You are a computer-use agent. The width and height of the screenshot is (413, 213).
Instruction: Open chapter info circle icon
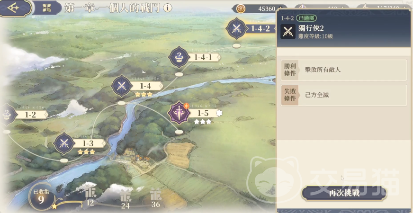(x=167, y=8)
